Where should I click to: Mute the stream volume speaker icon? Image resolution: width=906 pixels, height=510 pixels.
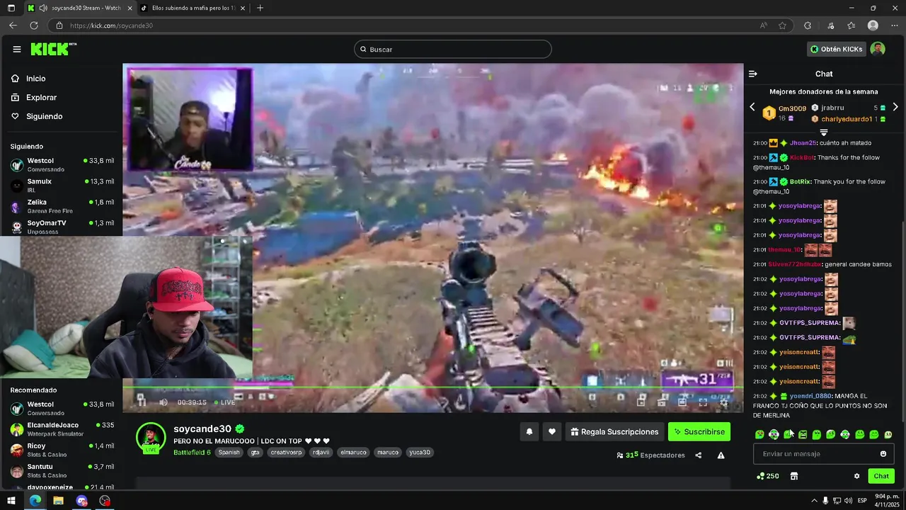tap(164, 402)
